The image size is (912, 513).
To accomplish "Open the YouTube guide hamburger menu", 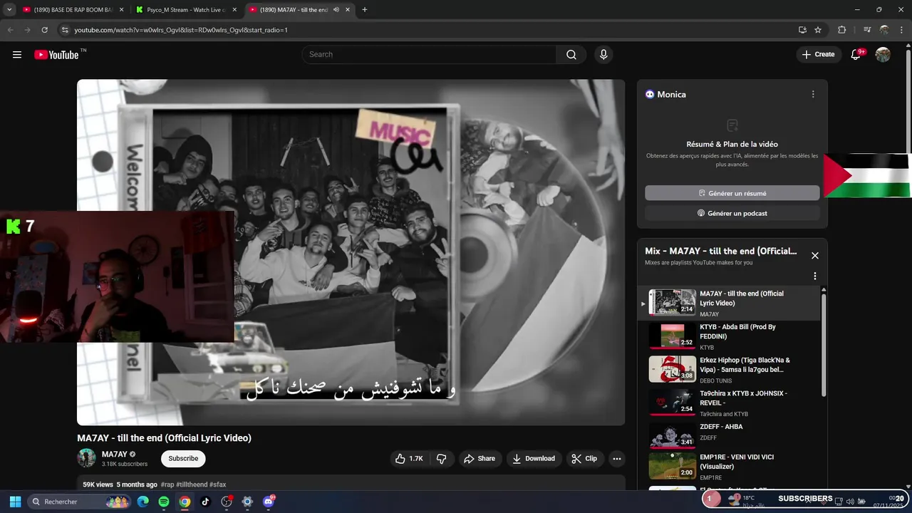I will pos(17,55).
